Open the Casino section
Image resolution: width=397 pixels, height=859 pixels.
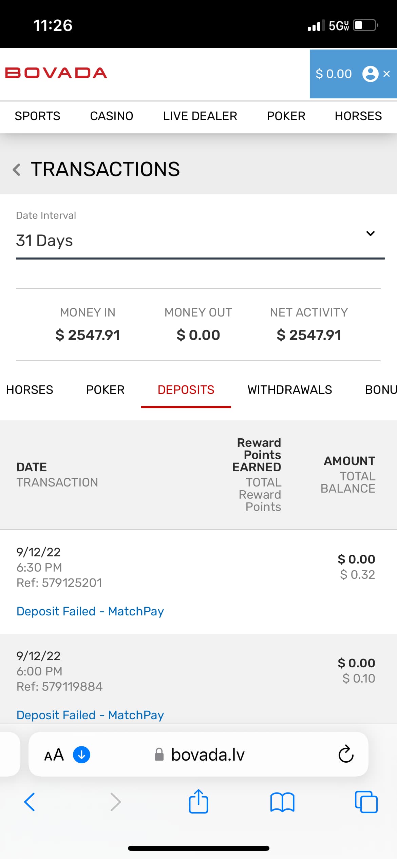[111, 116]
